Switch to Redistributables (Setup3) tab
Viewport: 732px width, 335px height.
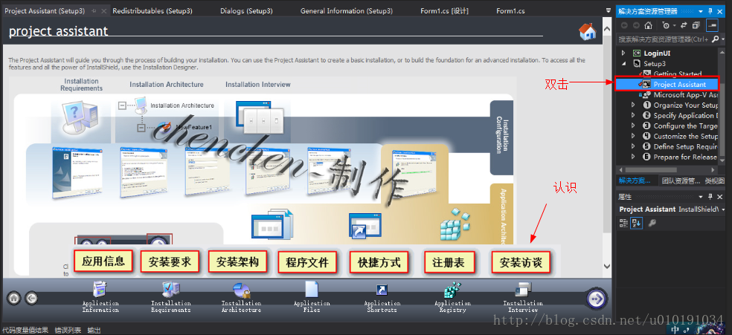(152, 10)
